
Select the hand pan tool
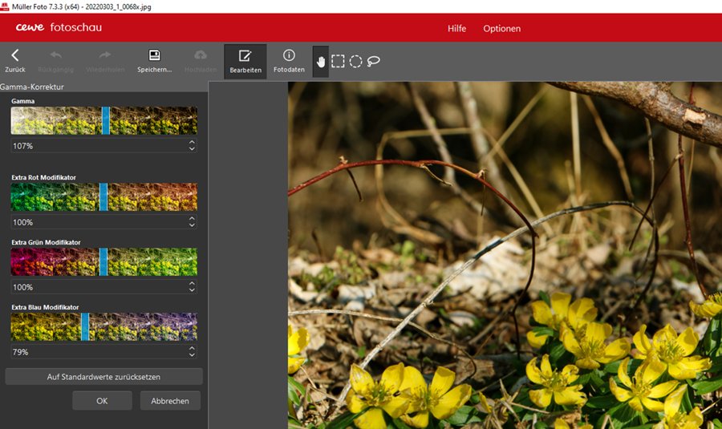[x=321, y=62]
